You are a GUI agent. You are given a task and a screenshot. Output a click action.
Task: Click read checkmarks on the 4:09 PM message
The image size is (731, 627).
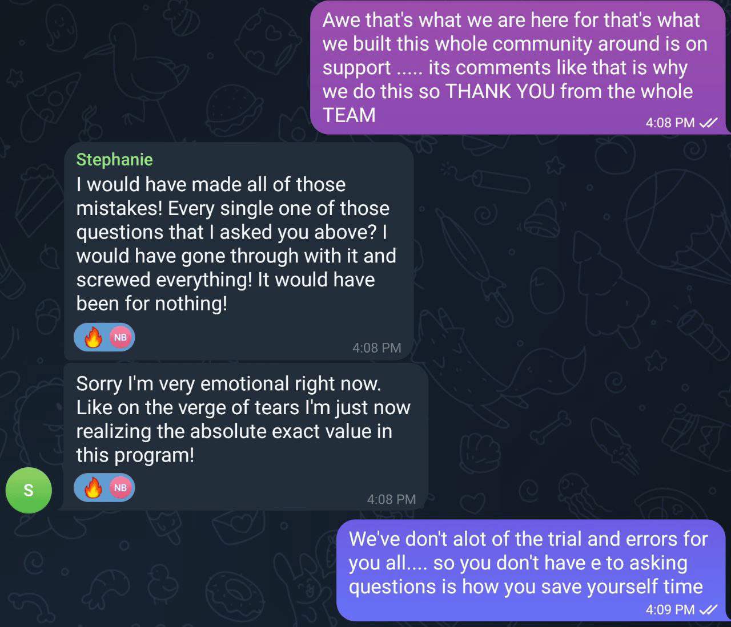coord(709,610)
